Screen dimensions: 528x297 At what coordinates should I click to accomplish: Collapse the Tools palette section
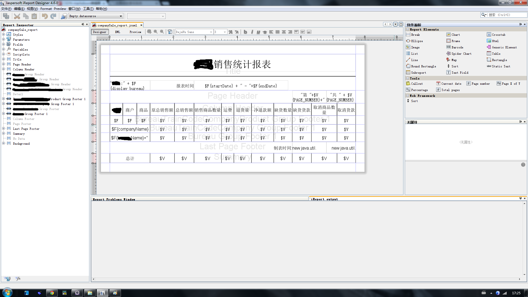(408, 78)
